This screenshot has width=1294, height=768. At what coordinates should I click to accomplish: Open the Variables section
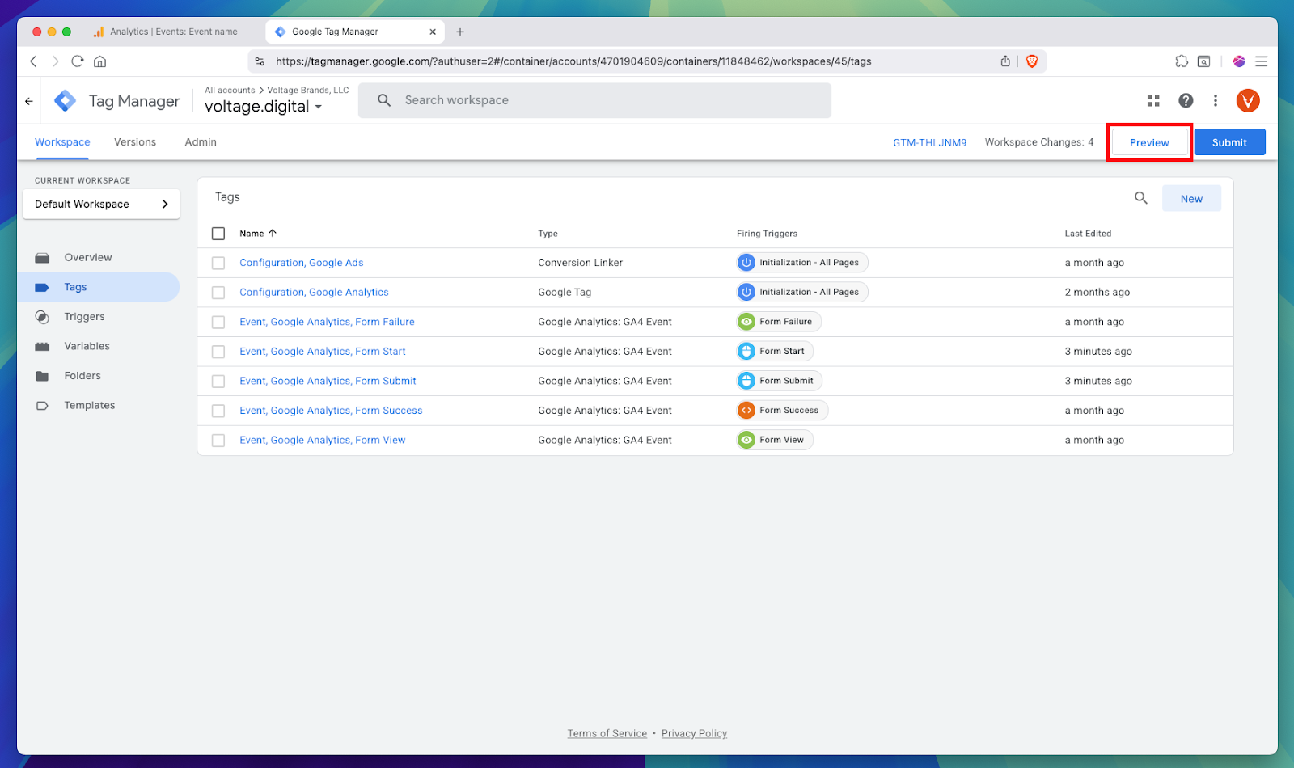87,346
